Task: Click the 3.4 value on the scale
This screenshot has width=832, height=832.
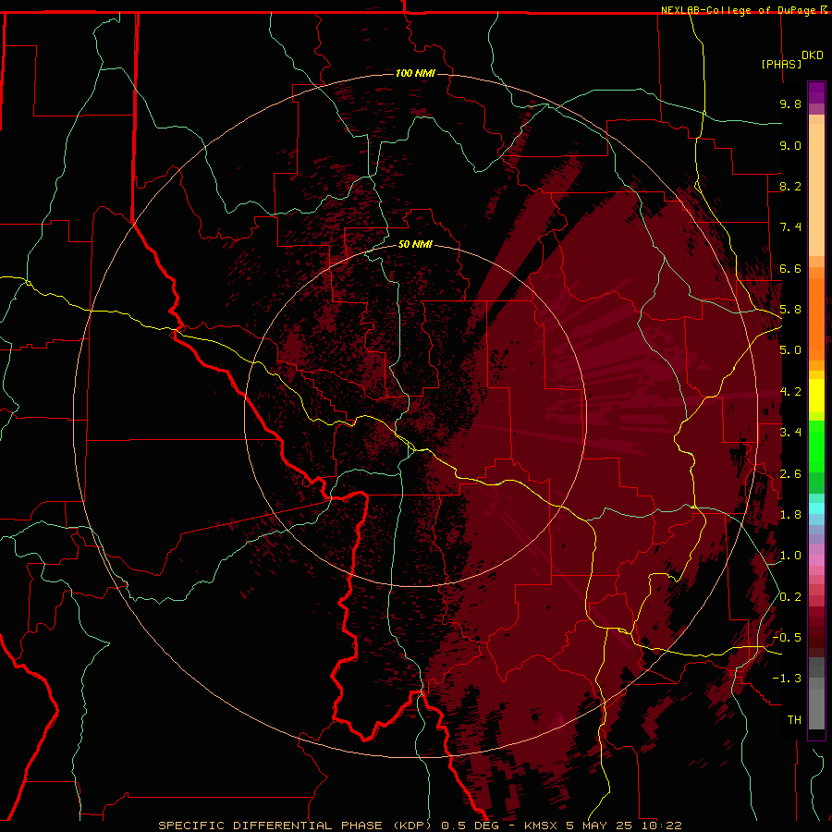Action: point(790,433)
